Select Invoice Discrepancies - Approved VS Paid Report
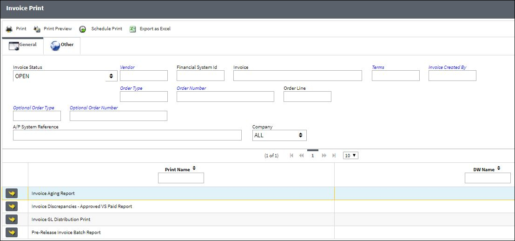515x241 pixels. point(82,207)
